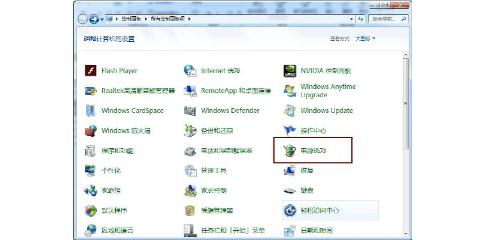The width and height of the screenshot is (485, 240).
Task: Open the Windows Update icon
Action: pos(290,111)
